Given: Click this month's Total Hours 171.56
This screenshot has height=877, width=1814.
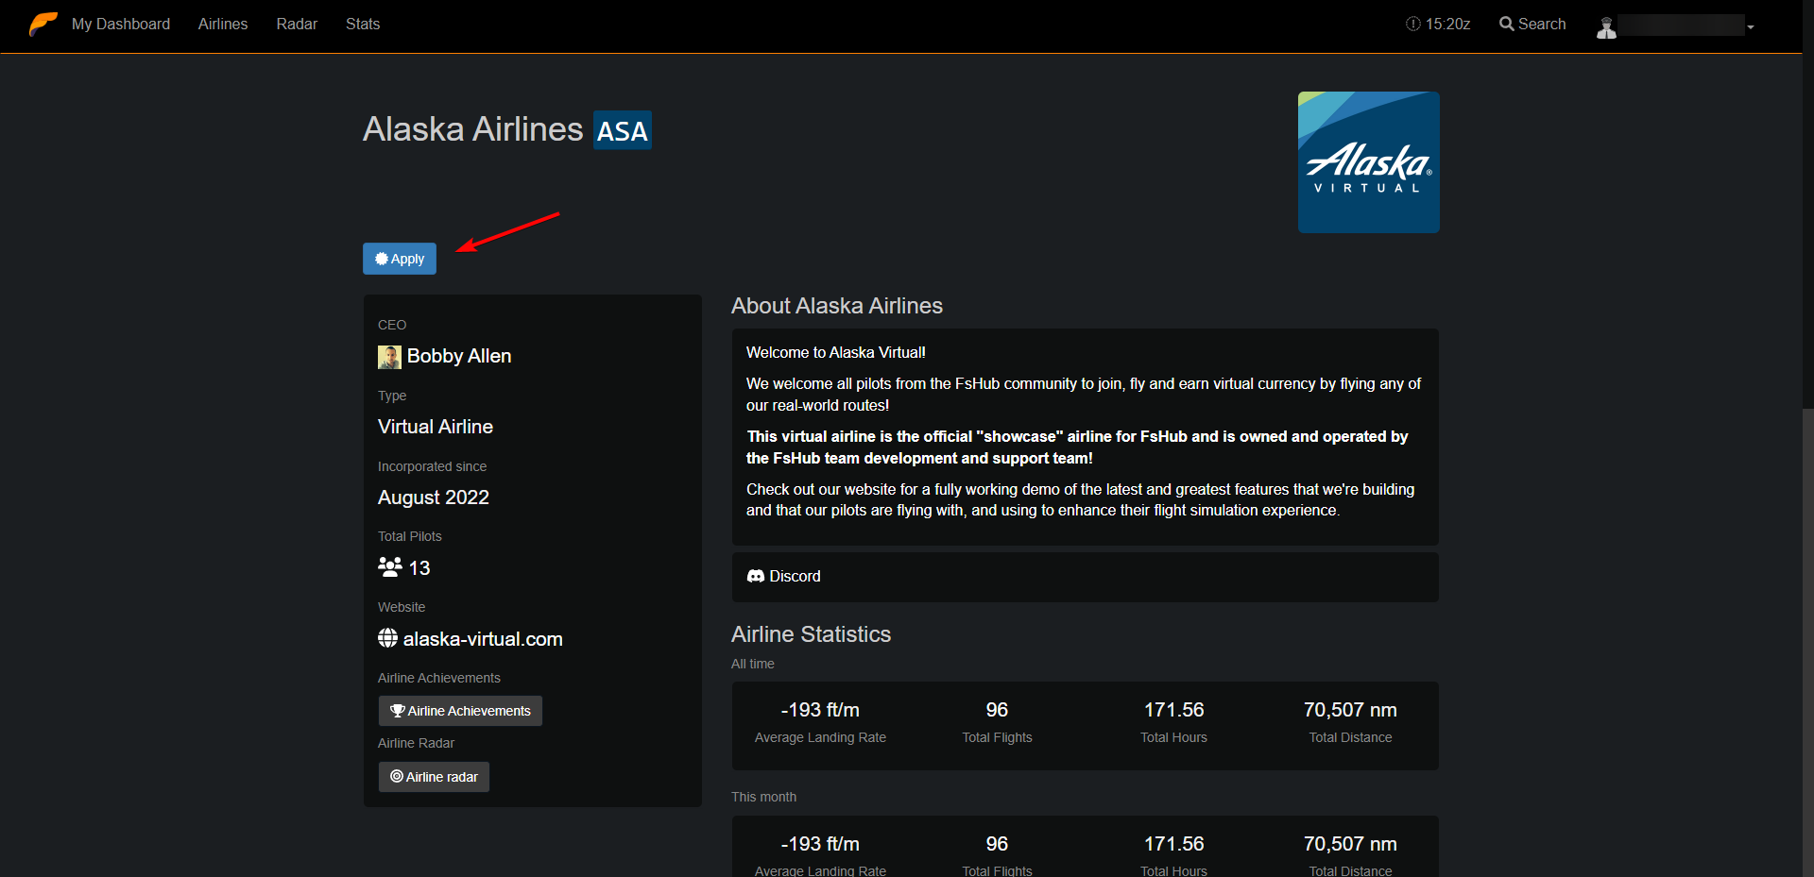Looking at the screenshot, I should [1174, 844].
